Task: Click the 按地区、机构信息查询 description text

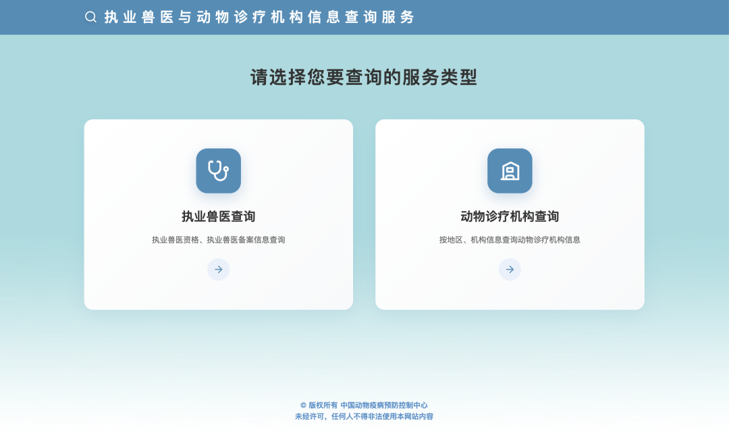Action: pyautogui.click(x=510, y=238)
